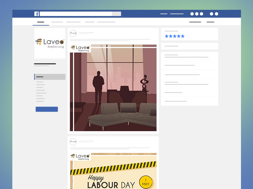Select the highlighted item in left sidebar menu

[50, 77]
